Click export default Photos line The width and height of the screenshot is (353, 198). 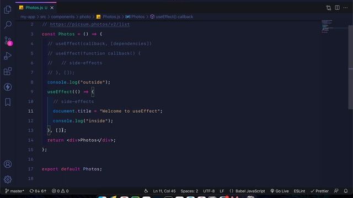(72, 169)
